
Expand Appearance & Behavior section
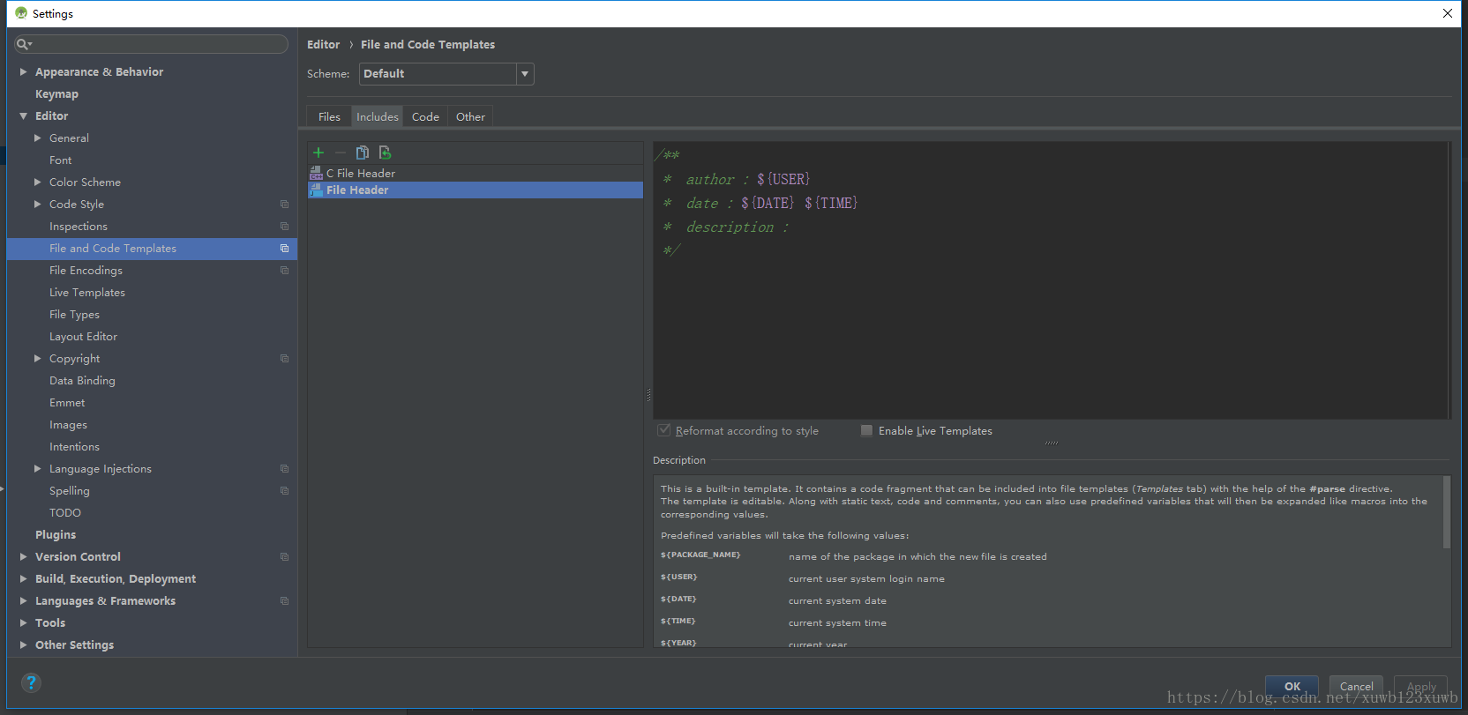24,72
